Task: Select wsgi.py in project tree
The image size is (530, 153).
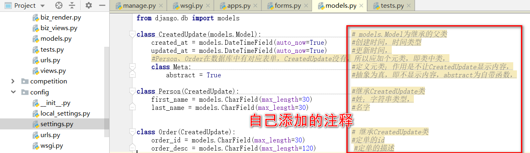Action: (x=52, y=145)
